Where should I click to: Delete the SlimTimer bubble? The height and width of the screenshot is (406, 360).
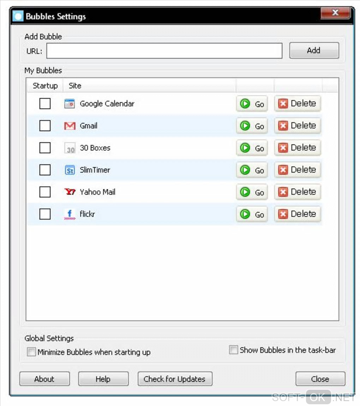298,170
